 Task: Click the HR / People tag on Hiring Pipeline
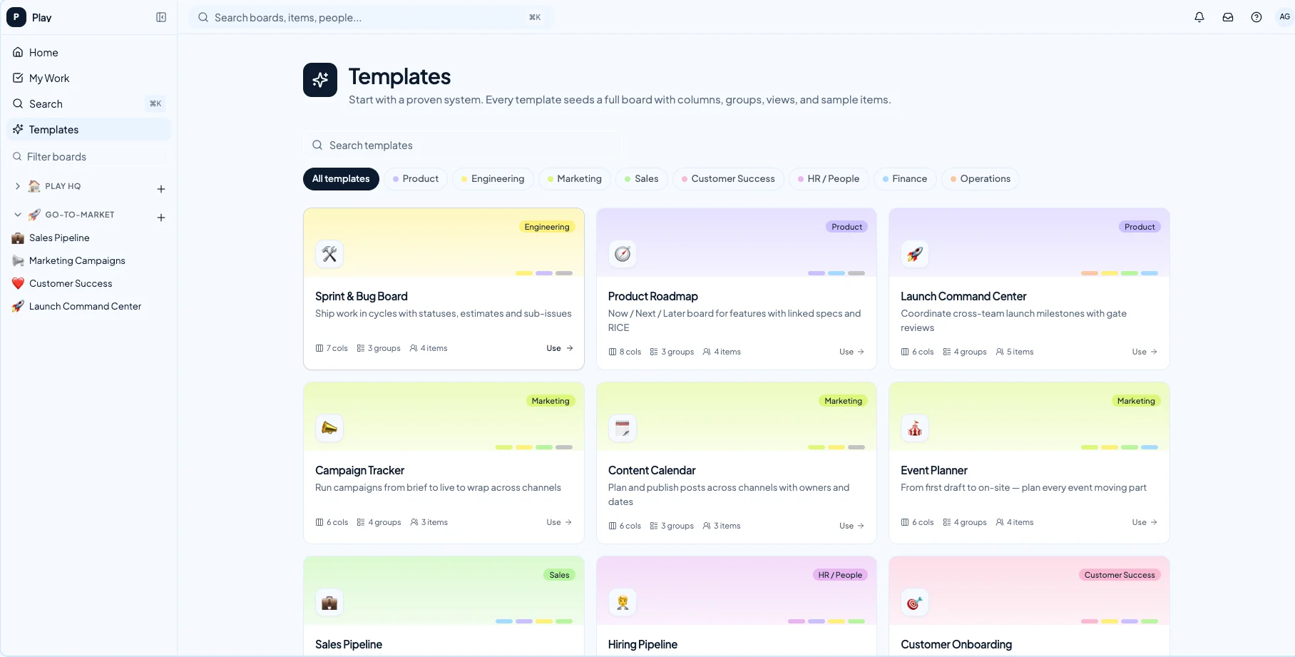(840, 575)
